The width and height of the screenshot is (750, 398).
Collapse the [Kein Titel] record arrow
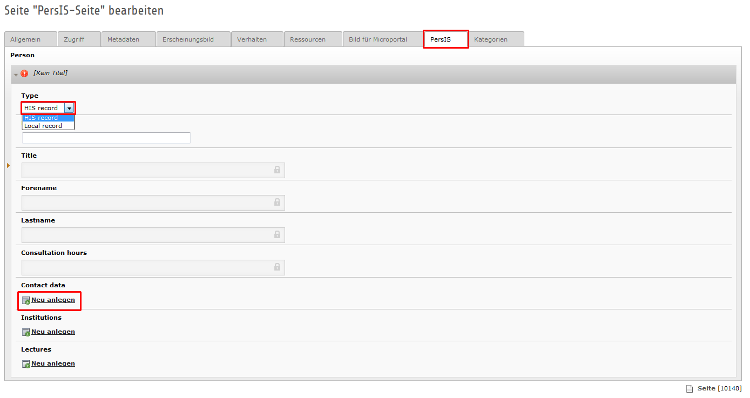pyautogui.click(x=16, y=74)
